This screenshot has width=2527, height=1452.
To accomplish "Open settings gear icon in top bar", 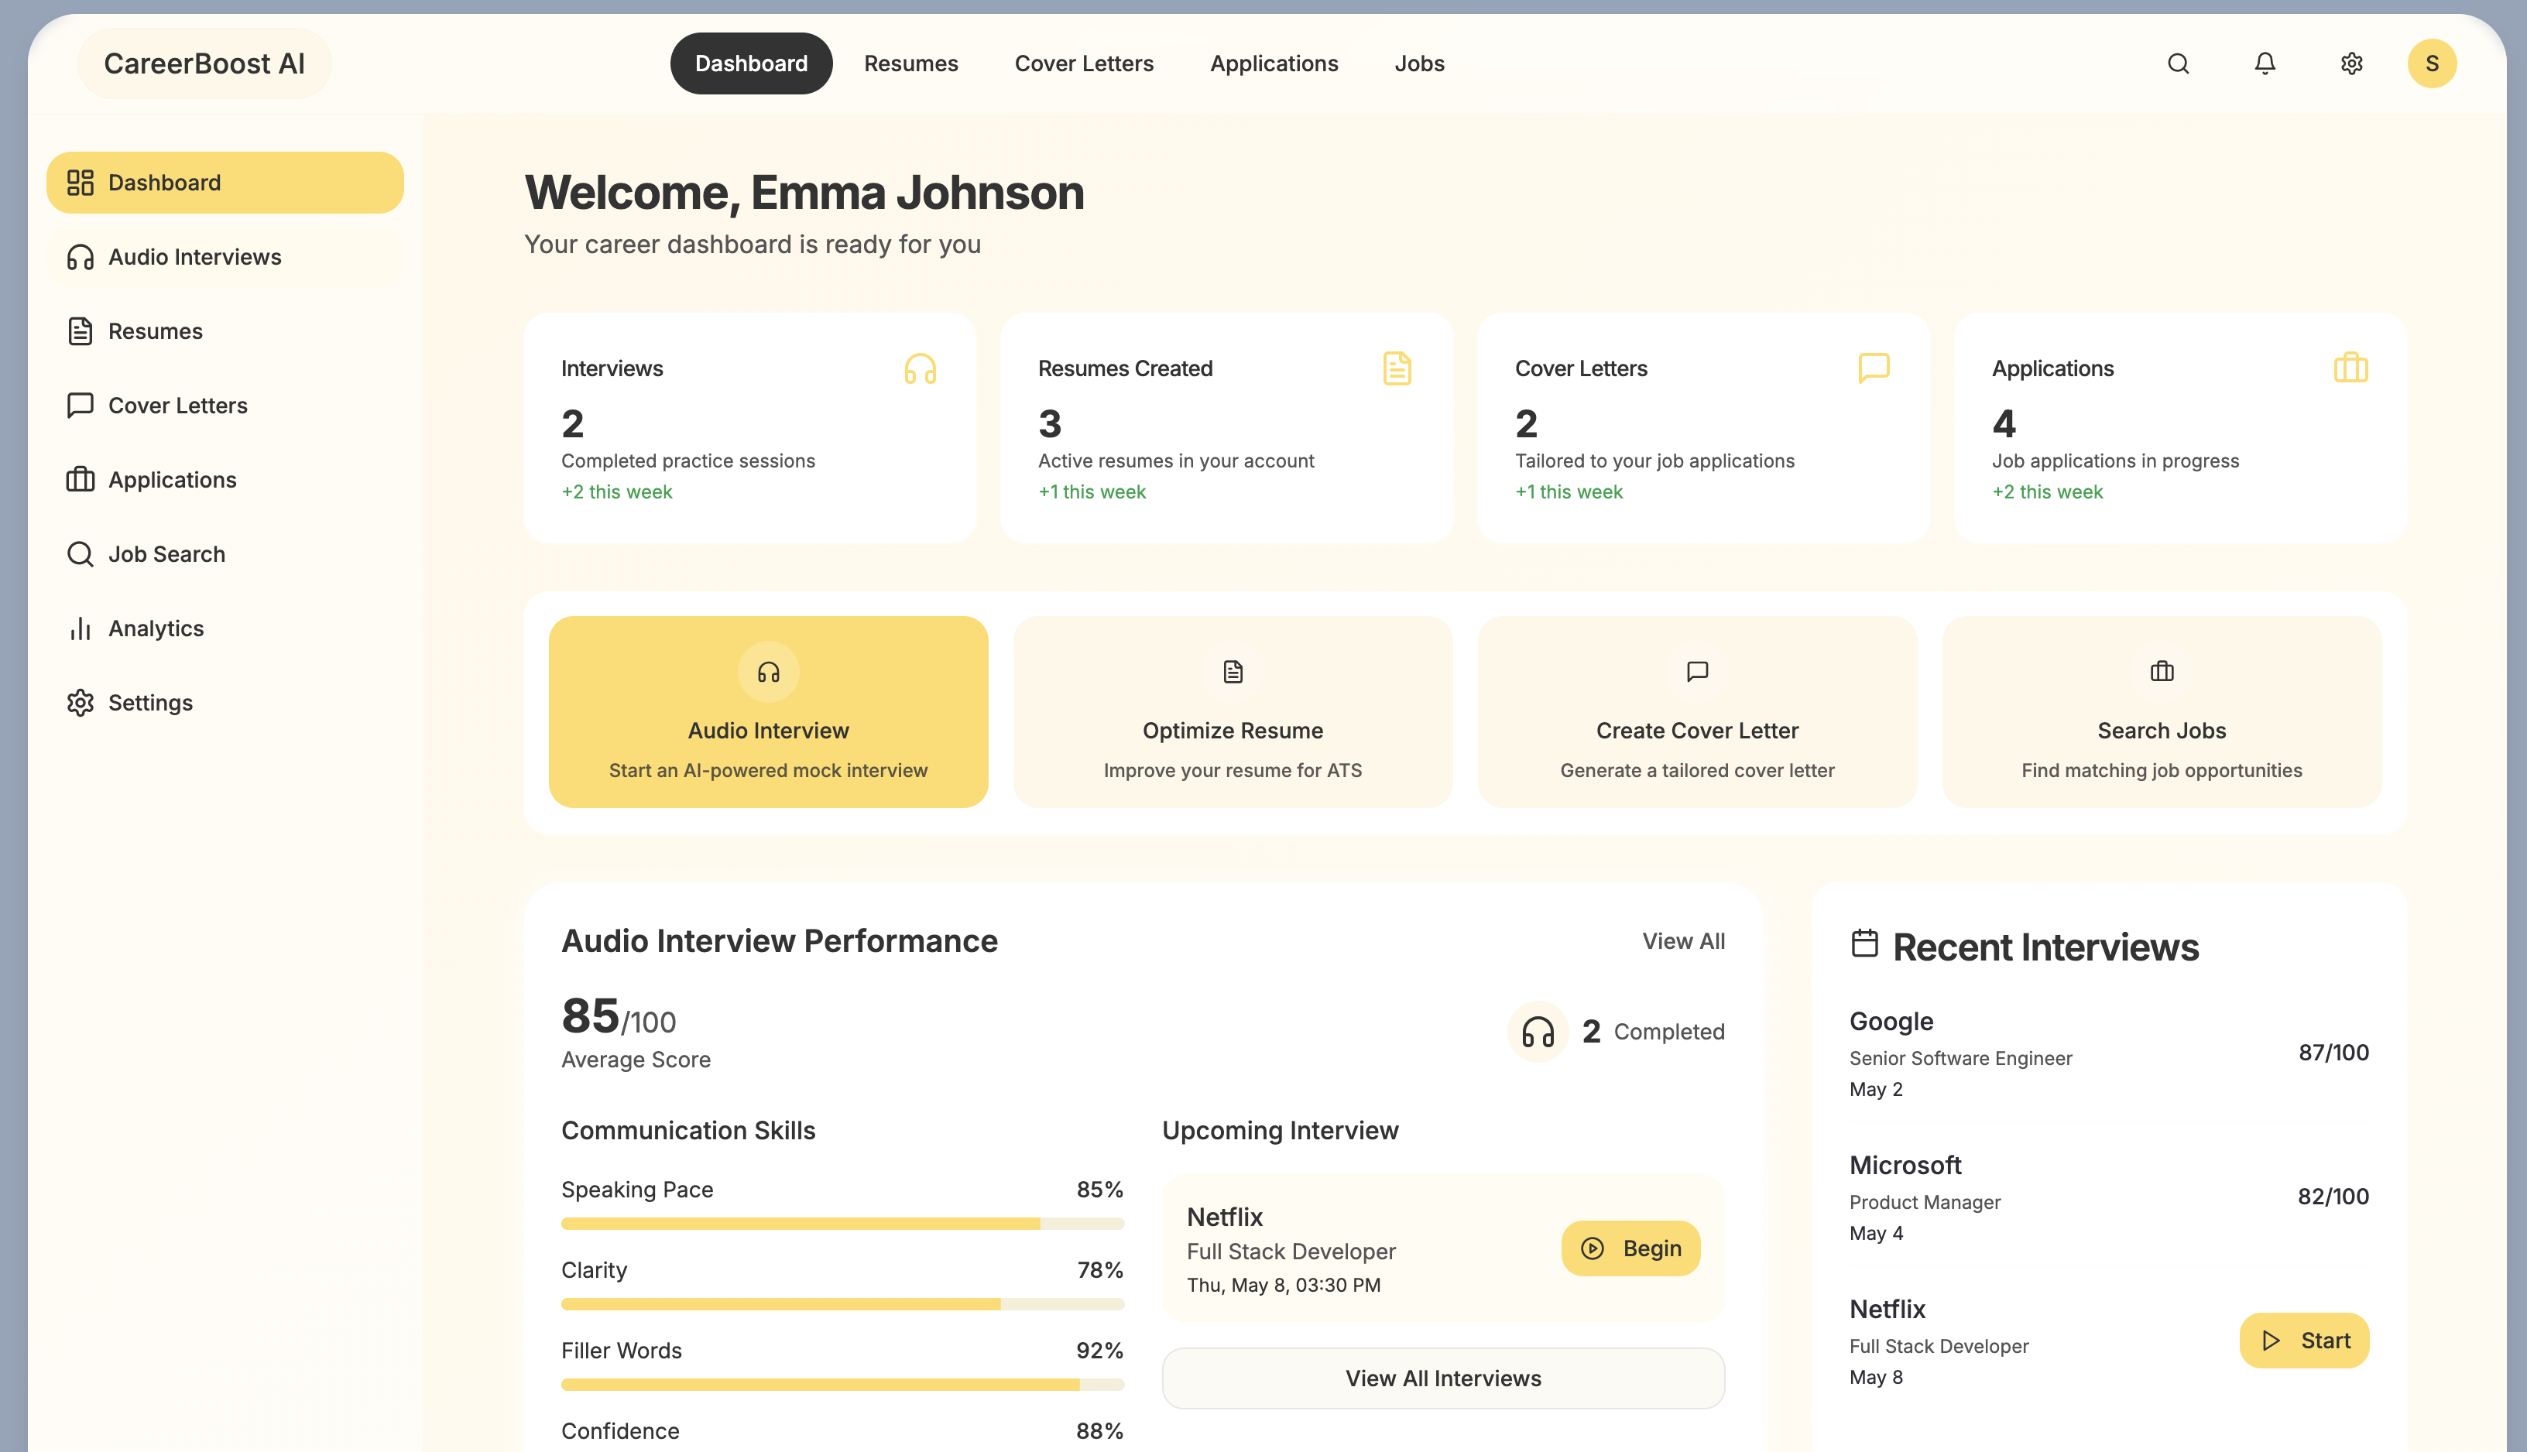I will [2351, 63].
